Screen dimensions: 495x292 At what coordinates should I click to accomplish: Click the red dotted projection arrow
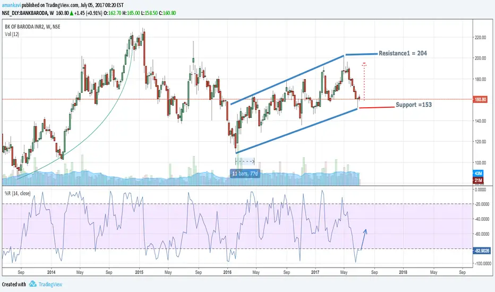(x=364, y=81)
